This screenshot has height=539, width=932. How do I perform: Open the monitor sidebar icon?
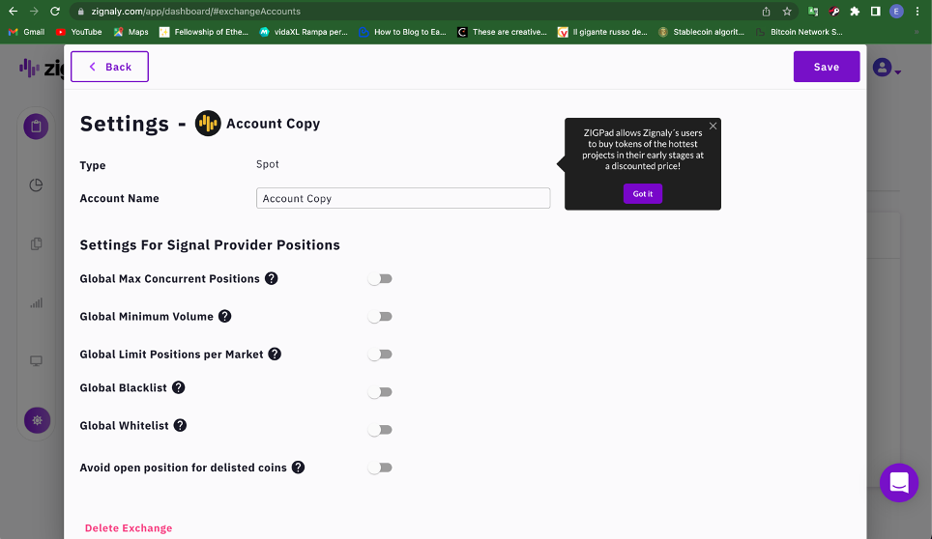click(37, 361)
